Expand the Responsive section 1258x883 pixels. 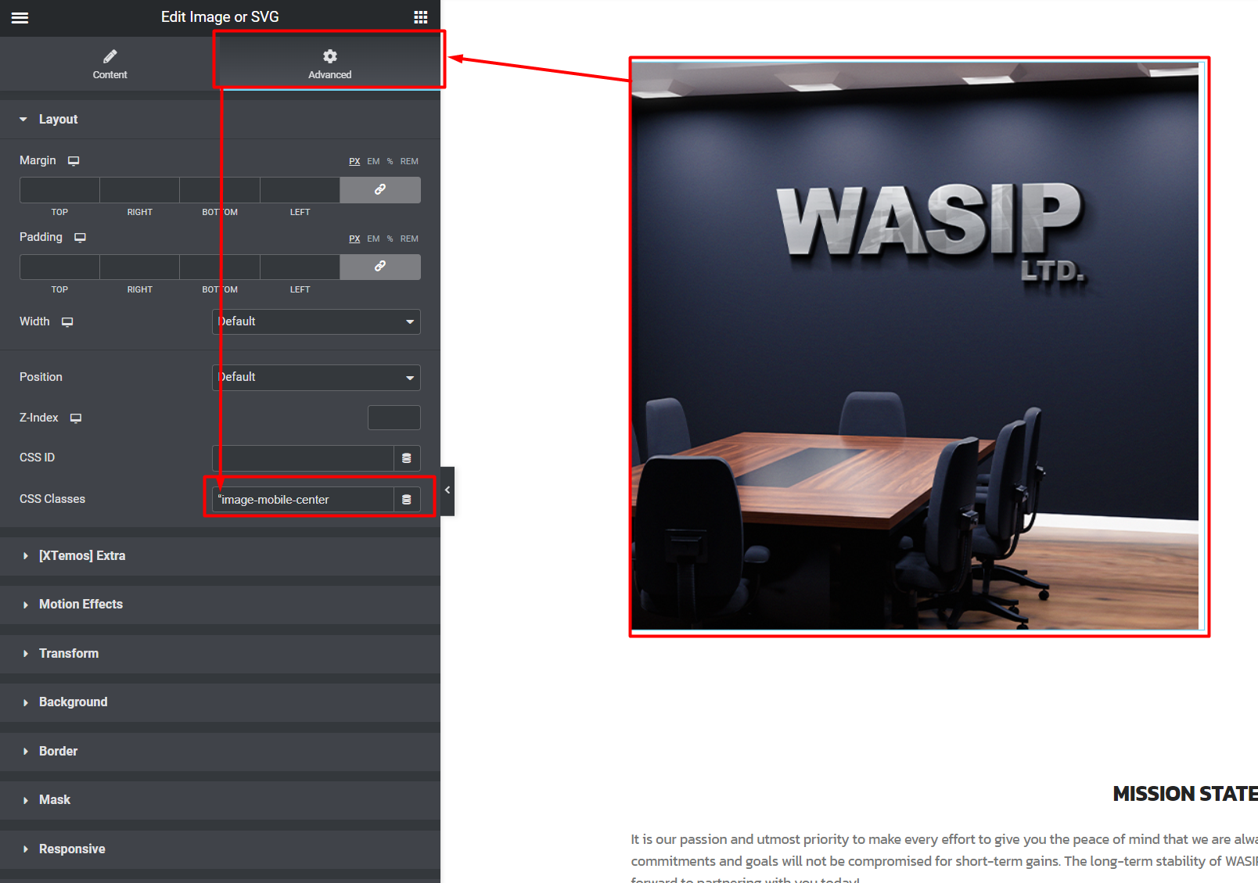[220, 849]
